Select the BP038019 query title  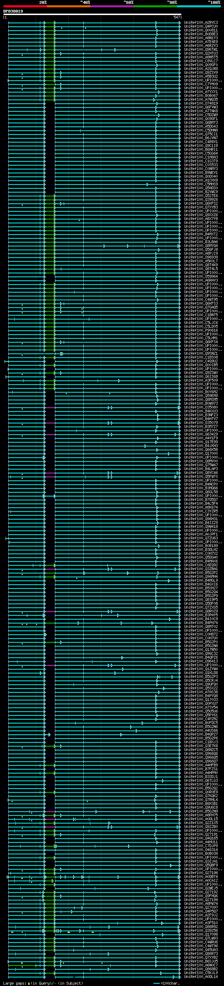[x=13, y=12]
